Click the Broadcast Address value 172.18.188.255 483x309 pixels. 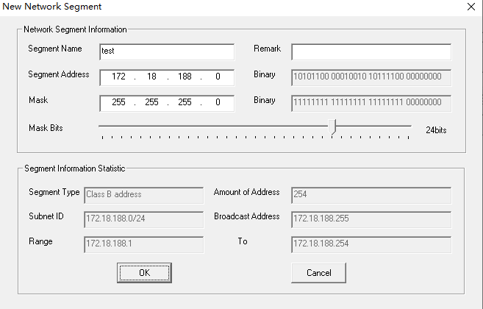tap(371, 219)
